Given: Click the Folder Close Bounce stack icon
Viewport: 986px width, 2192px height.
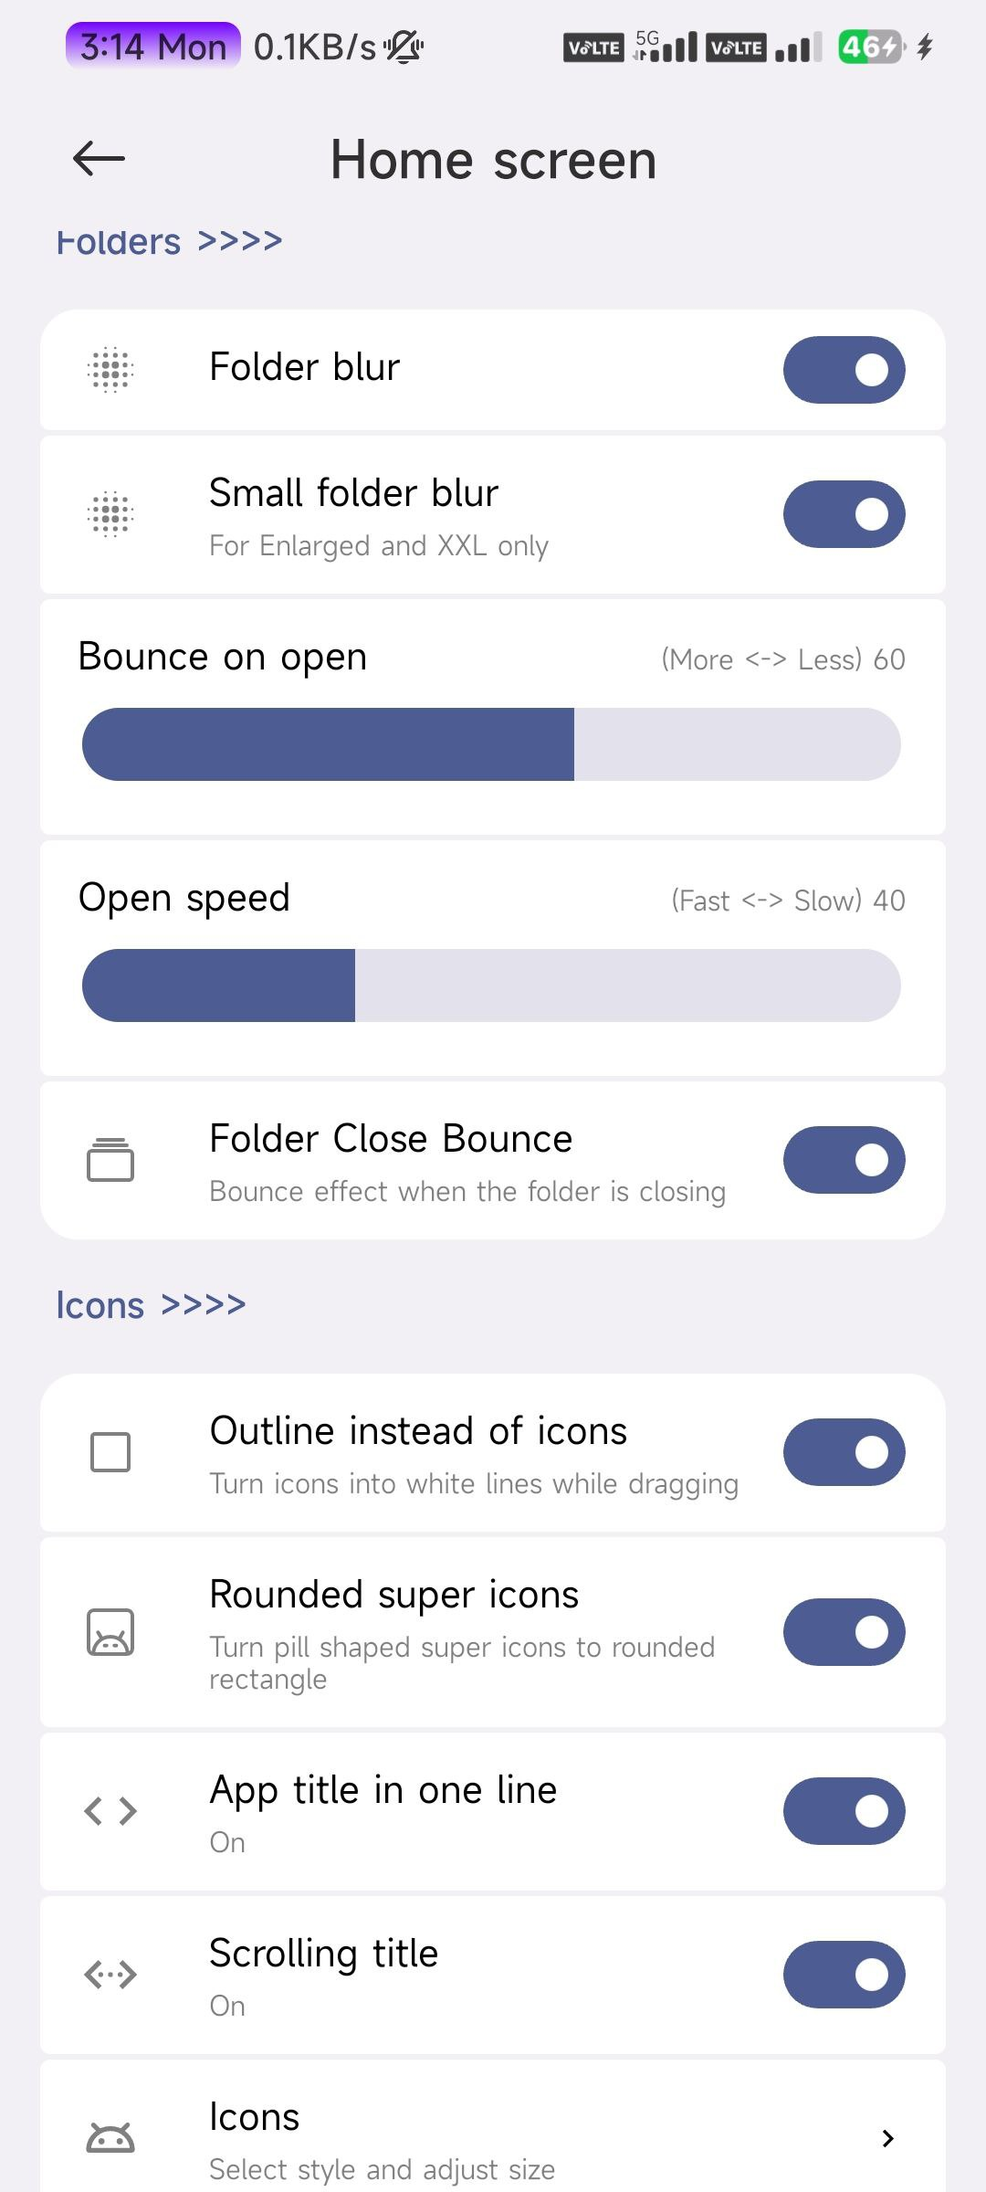Looking at the screenshot, I should [110, 1160].
